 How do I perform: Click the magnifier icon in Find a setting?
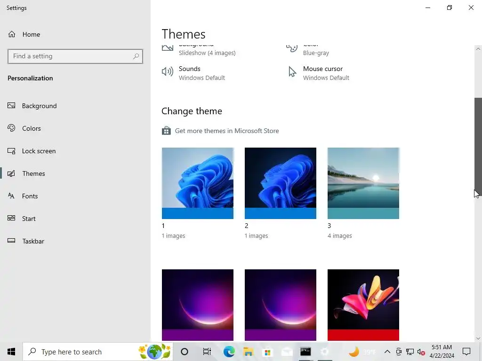[x=136, y=56]
